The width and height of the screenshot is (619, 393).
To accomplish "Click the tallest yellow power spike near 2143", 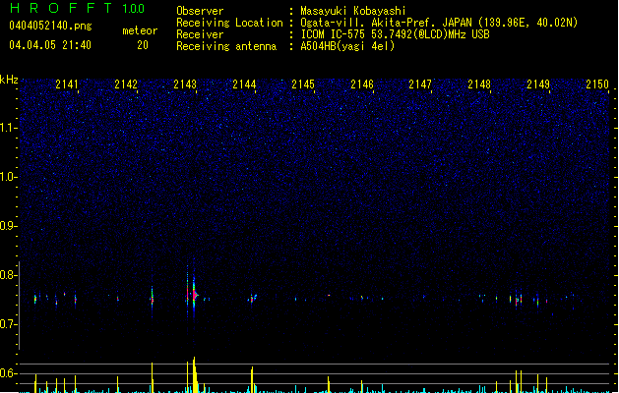I will [x=194, y=374].
